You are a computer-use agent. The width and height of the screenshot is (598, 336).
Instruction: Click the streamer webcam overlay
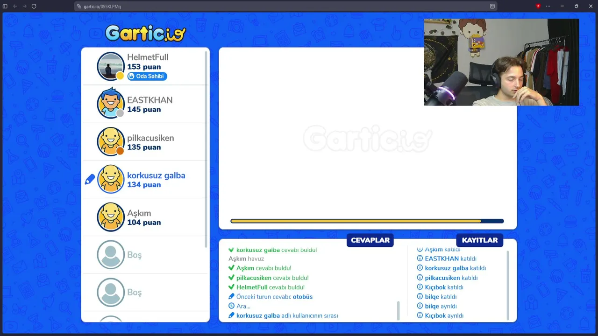(501, 62)
